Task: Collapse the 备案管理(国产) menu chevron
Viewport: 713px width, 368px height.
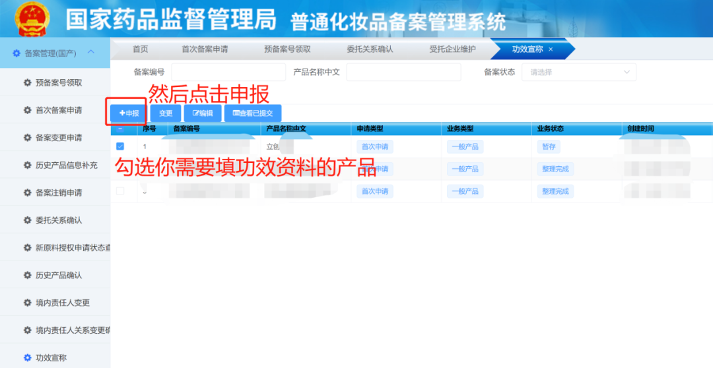Action: pos(90,52)
